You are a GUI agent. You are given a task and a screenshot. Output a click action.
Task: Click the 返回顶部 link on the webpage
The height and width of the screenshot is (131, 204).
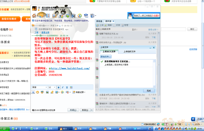(x=193, y=49)
